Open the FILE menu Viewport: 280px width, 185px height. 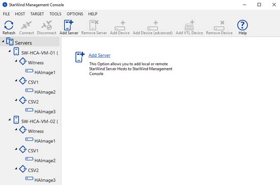[6, 14]
